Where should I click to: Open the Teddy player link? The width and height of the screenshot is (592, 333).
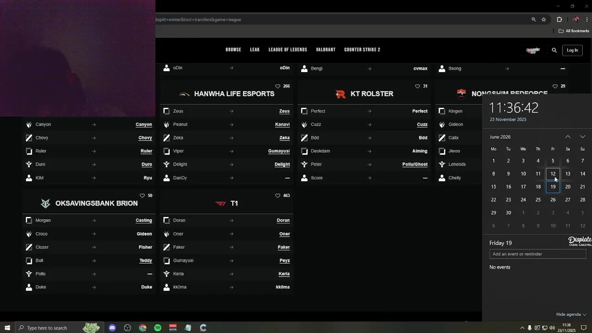[x=146, y=260]
